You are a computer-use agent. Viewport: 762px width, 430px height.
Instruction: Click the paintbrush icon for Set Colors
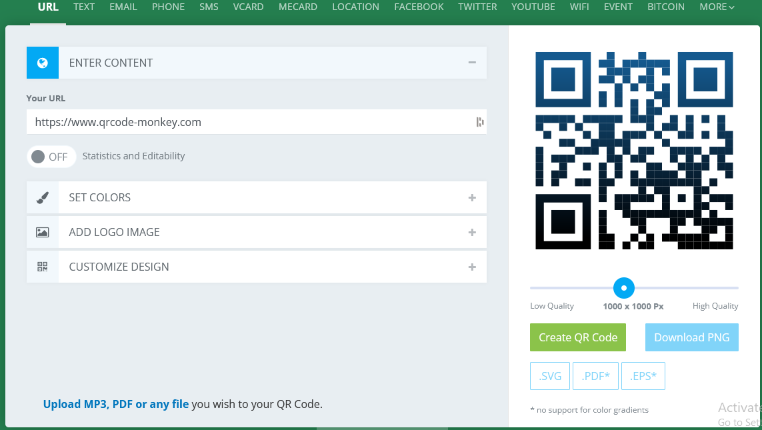[x=42, y=198]
